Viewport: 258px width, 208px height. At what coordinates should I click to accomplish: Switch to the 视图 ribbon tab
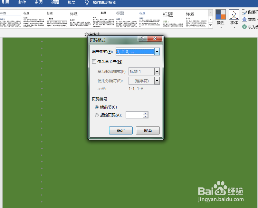click(x=54, y=3)
